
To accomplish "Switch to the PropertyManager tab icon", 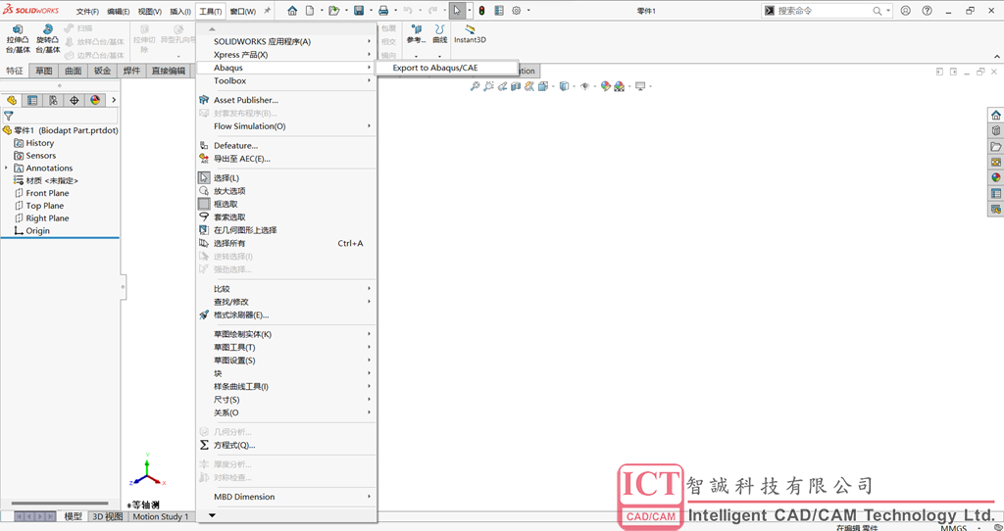I will pyautogui.click(x=32, y=100).
